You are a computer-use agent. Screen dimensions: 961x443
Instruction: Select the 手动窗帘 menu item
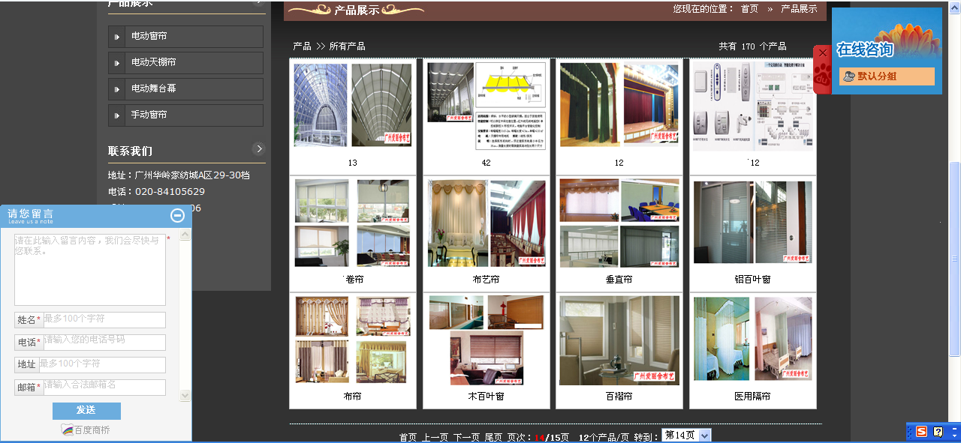pos(185,115)
